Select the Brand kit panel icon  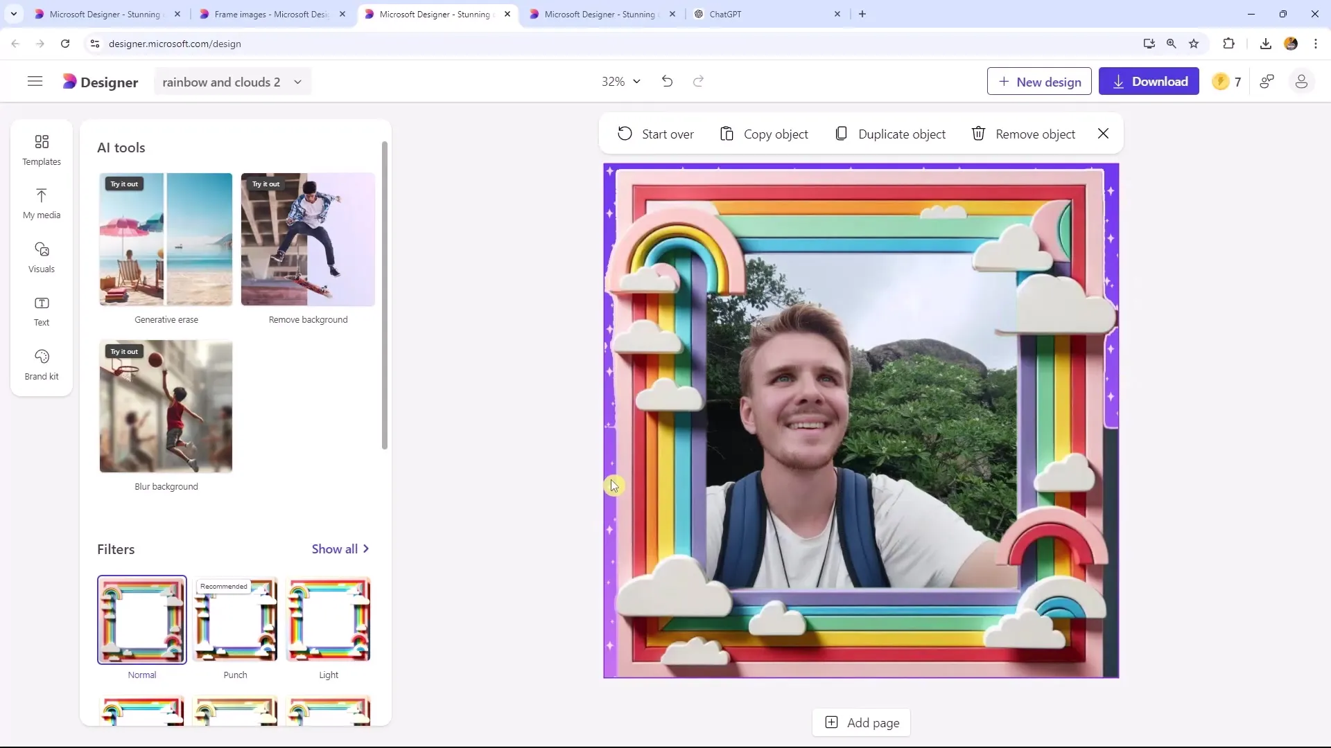click(41, 364)
